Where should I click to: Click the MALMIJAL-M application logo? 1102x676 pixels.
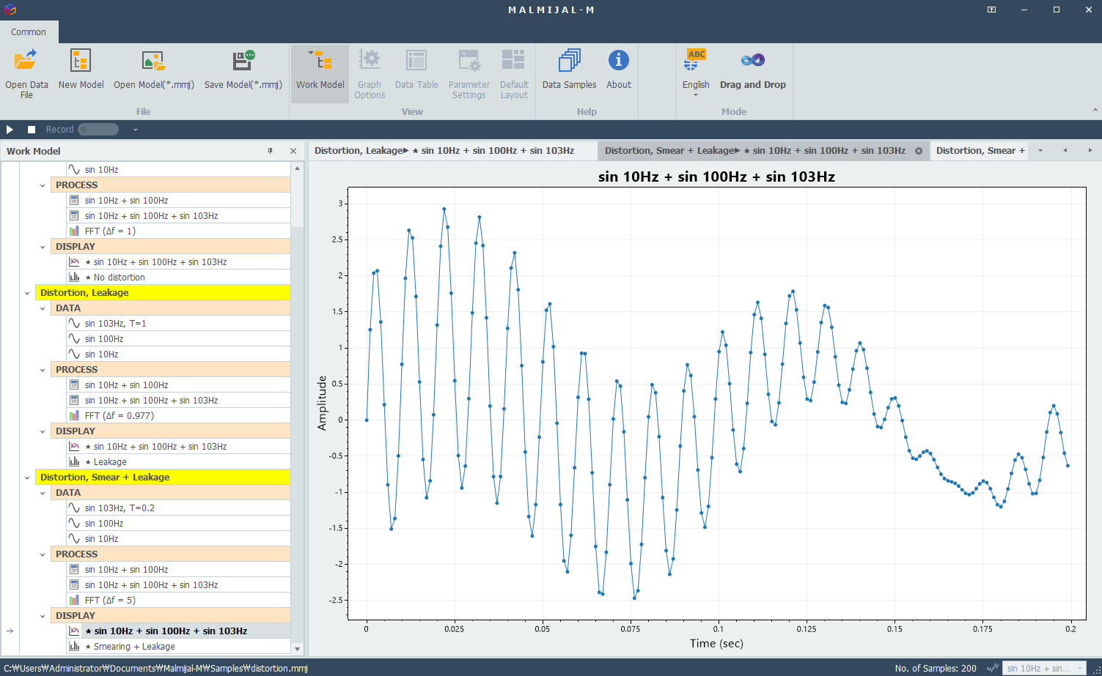point(10,10)
